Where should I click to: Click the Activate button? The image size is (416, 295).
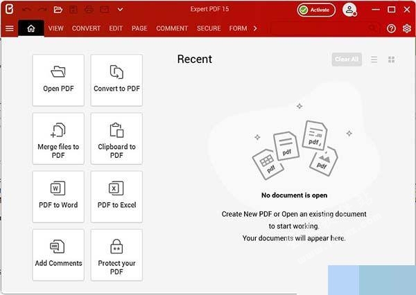coord(316,10)
